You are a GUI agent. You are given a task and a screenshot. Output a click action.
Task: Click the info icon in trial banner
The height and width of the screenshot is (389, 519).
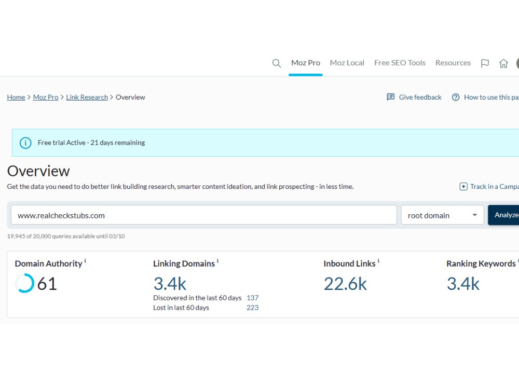click(25, 143)
